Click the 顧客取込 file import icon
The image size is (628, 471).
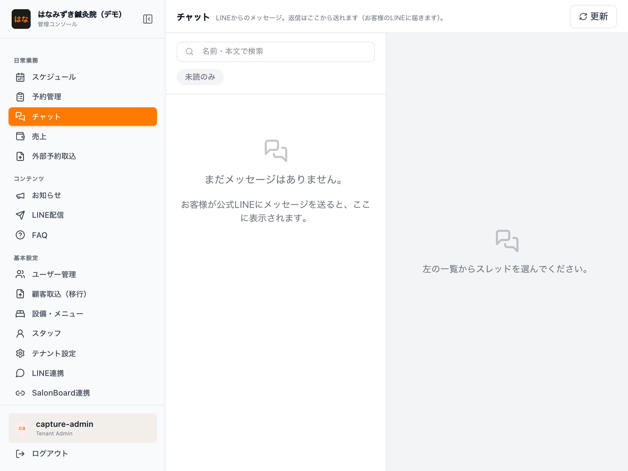coord(20,294)
